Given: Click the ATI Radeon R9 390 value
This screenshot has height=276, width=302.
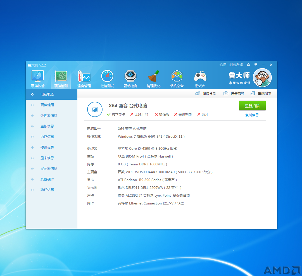Looking at the screenshot, I should (147, 180).
